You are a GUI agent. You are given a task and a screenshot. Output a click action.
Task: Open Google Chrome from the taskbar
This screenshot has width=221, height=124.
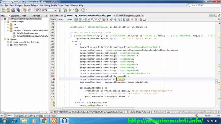click(44, 121)
